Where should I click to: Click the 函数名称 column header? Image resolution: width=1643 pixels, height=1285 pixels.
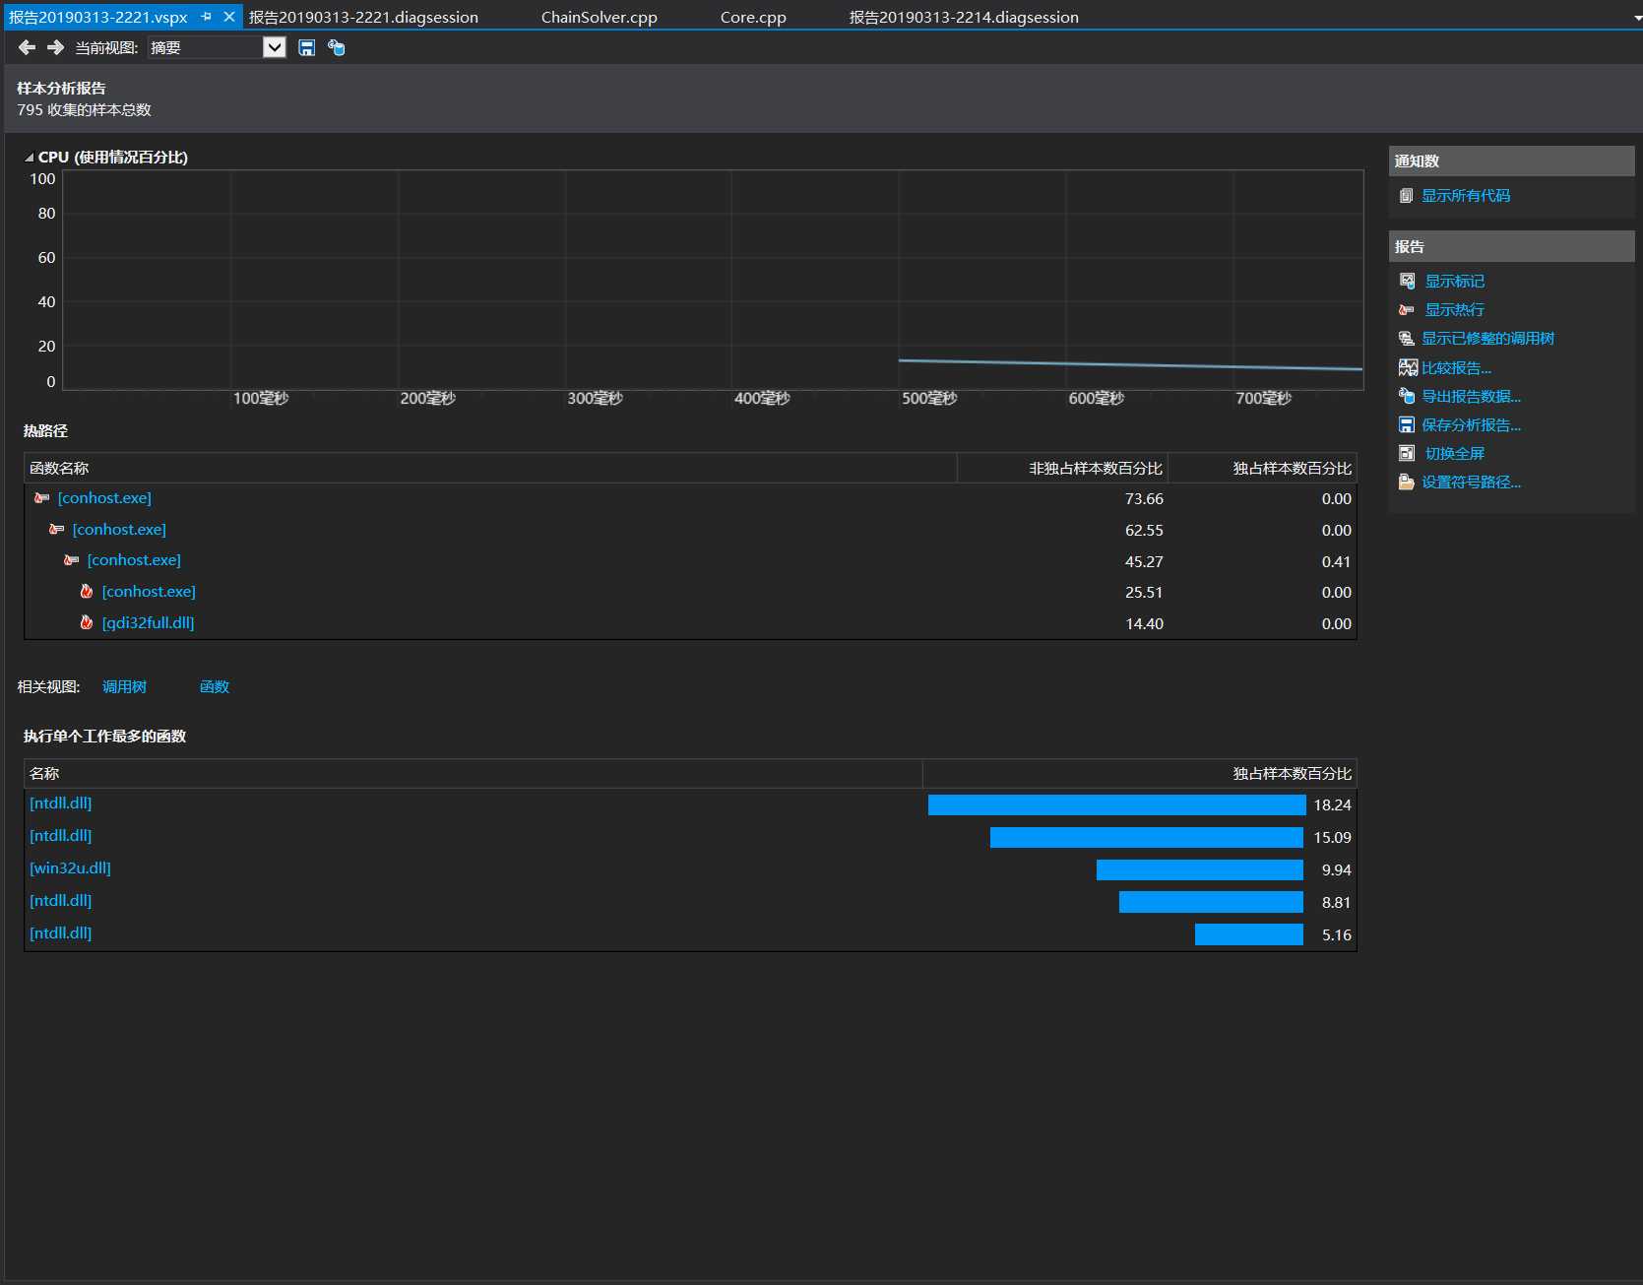(x=490, y=469)
